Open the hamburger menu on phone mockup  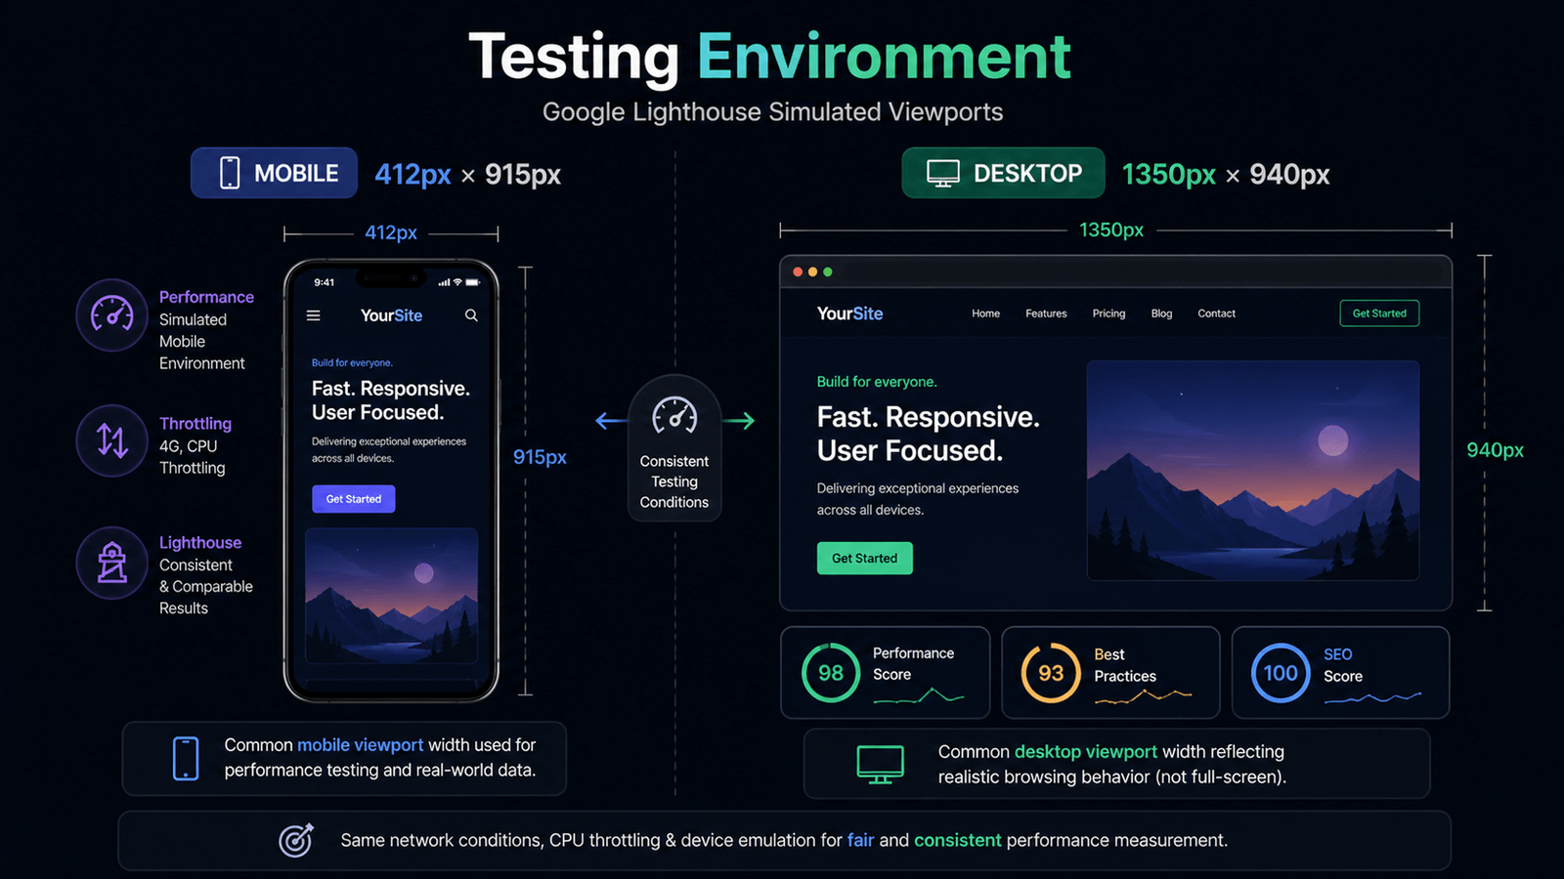pos(314,315)
